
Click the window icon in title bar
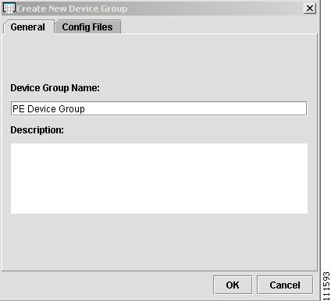(9, 9)
